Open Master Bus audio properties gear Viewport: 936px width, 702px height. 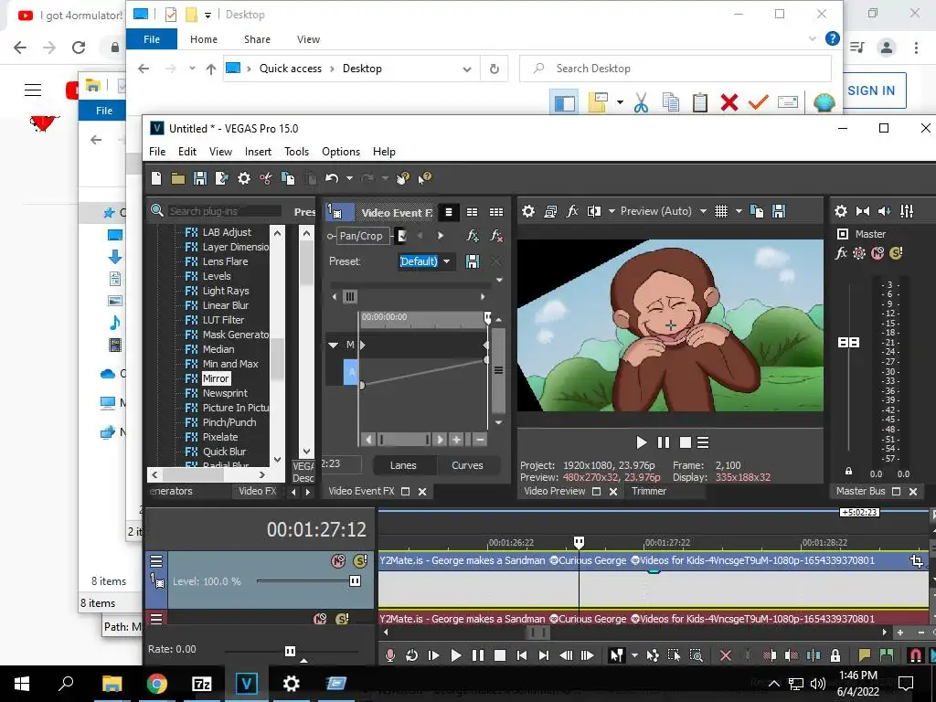[x=841, y=211]
